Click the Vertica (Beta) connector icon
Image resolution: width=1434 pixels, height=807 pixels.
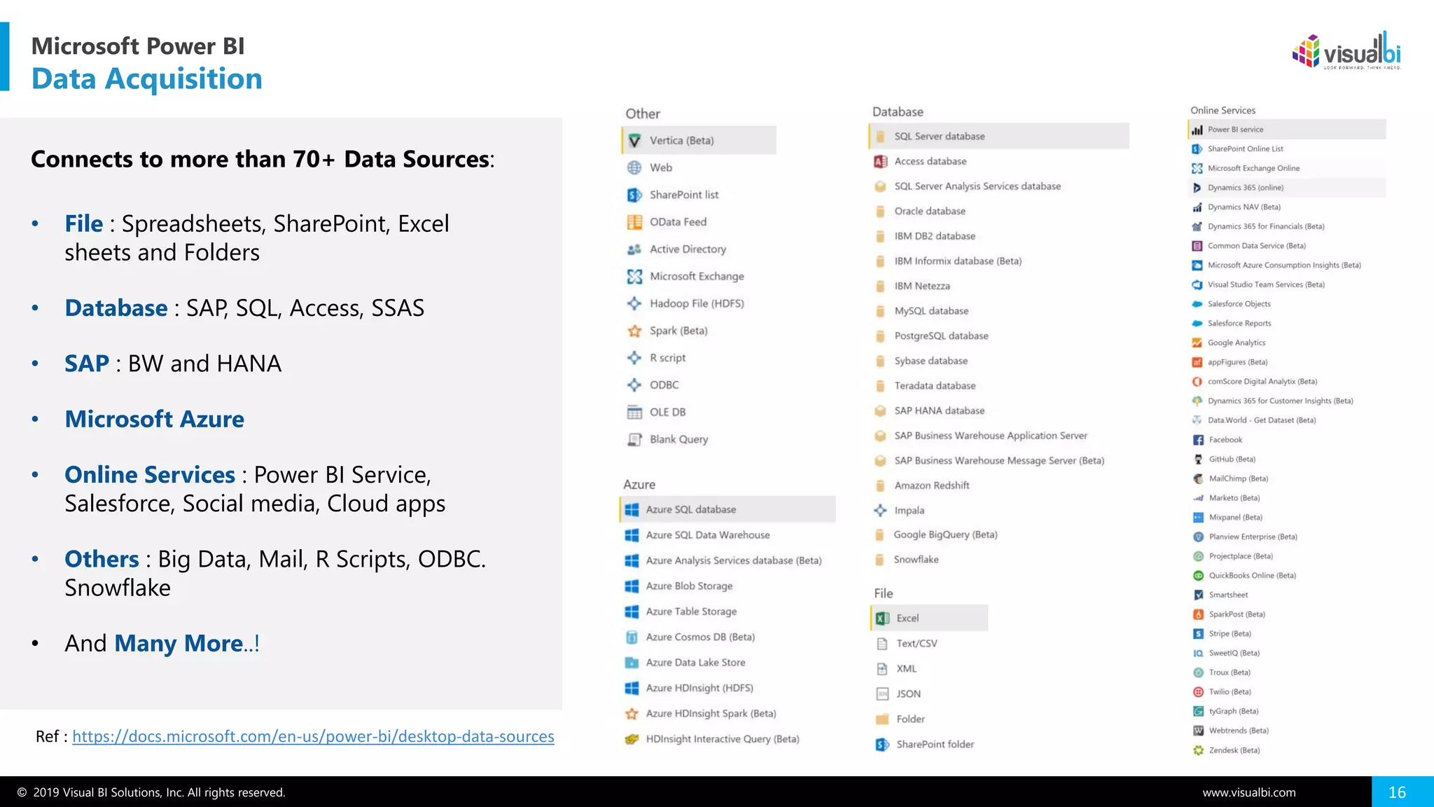(x=634, y=141)
